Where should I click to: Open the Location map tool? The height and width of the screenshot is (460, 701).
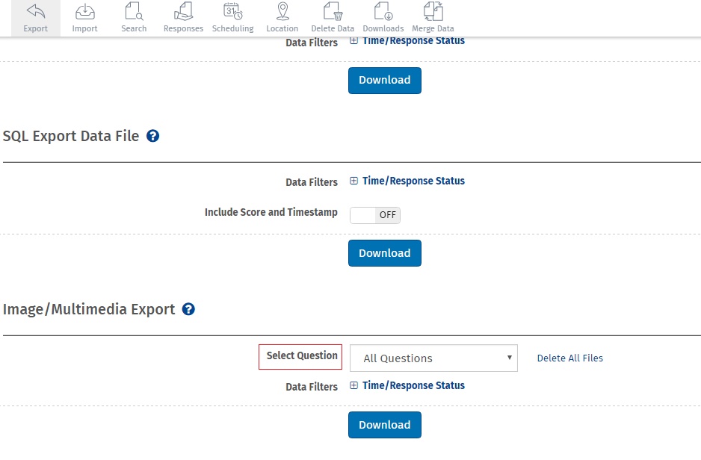282,18
